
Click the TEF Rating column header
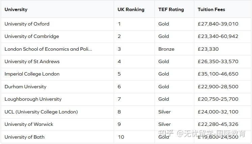(171, 9)
